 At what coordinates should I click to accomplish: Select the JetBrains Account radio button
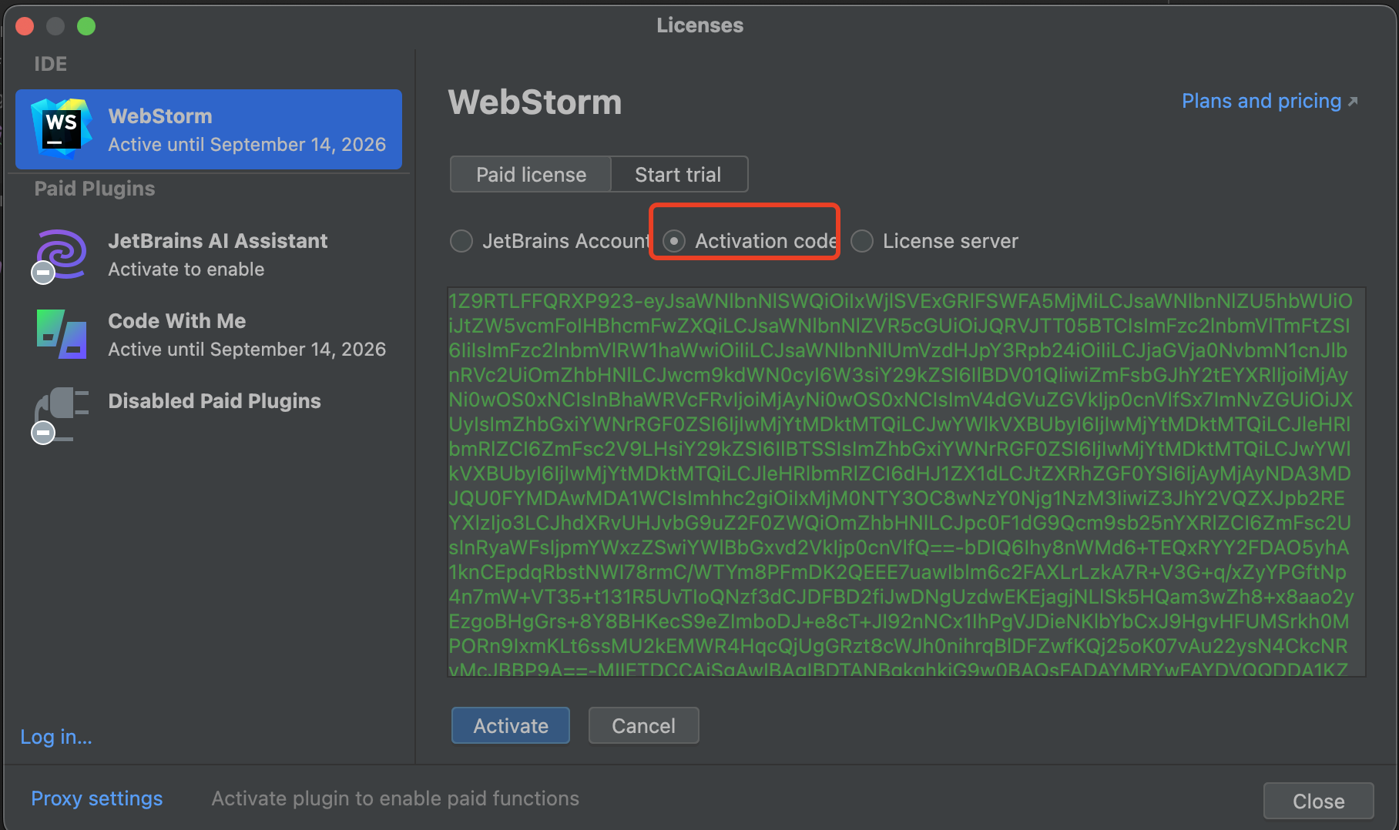(461, 241)
